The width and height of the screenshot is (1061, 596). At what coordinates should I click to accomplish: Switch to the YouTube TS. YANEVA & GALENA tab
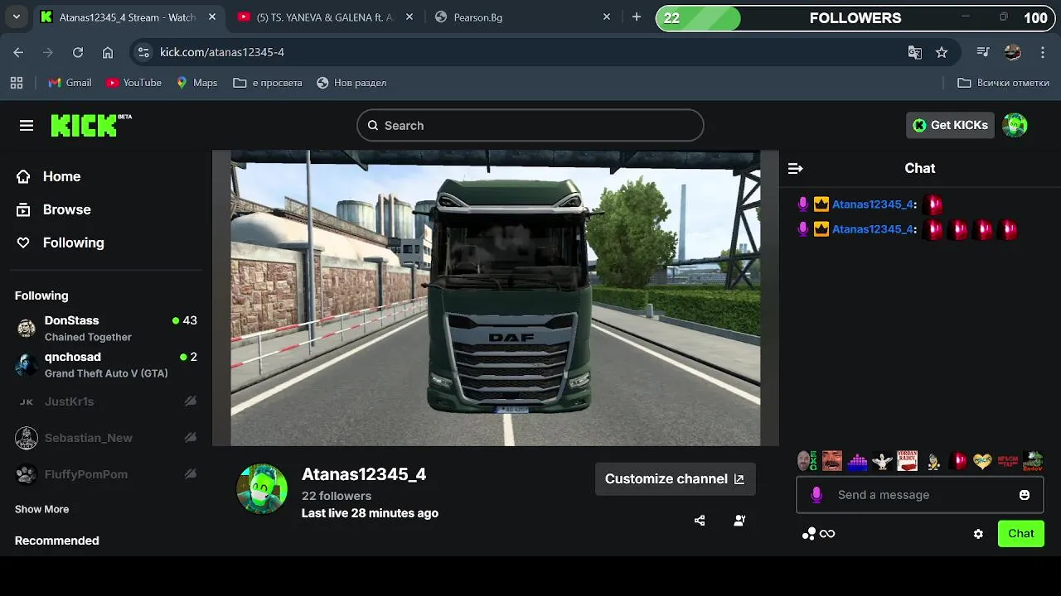pos(326,17)
